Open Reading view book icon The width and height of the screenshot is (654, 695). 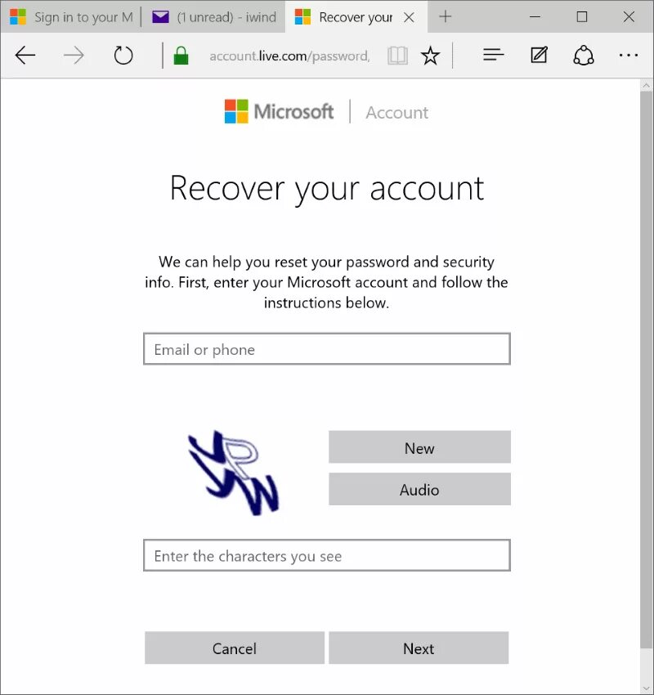397,56
